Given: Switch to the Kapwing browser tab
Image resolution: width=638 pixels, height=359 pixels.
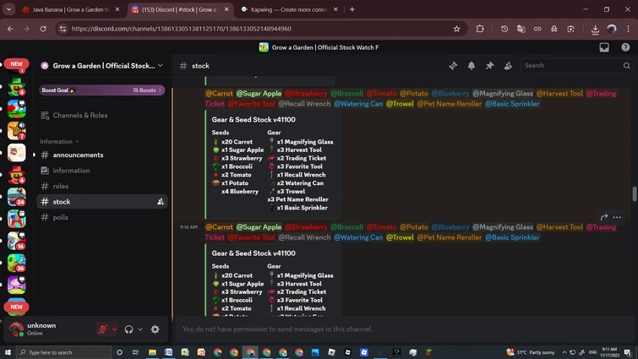Looking at the screenshot, I should (x=289, y=9).
